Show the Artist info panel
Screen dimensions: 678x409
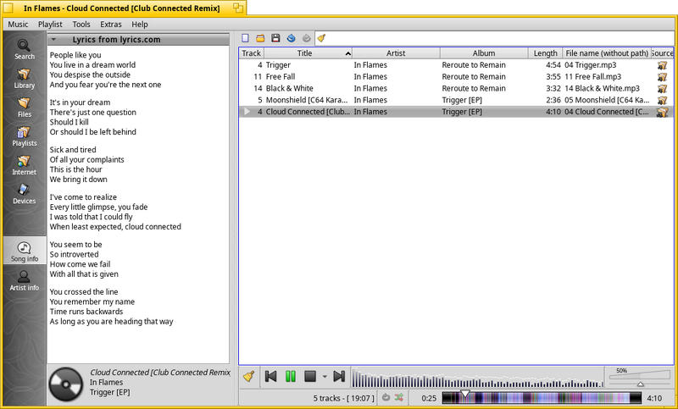pyautogui.click(x=25, y=281)
